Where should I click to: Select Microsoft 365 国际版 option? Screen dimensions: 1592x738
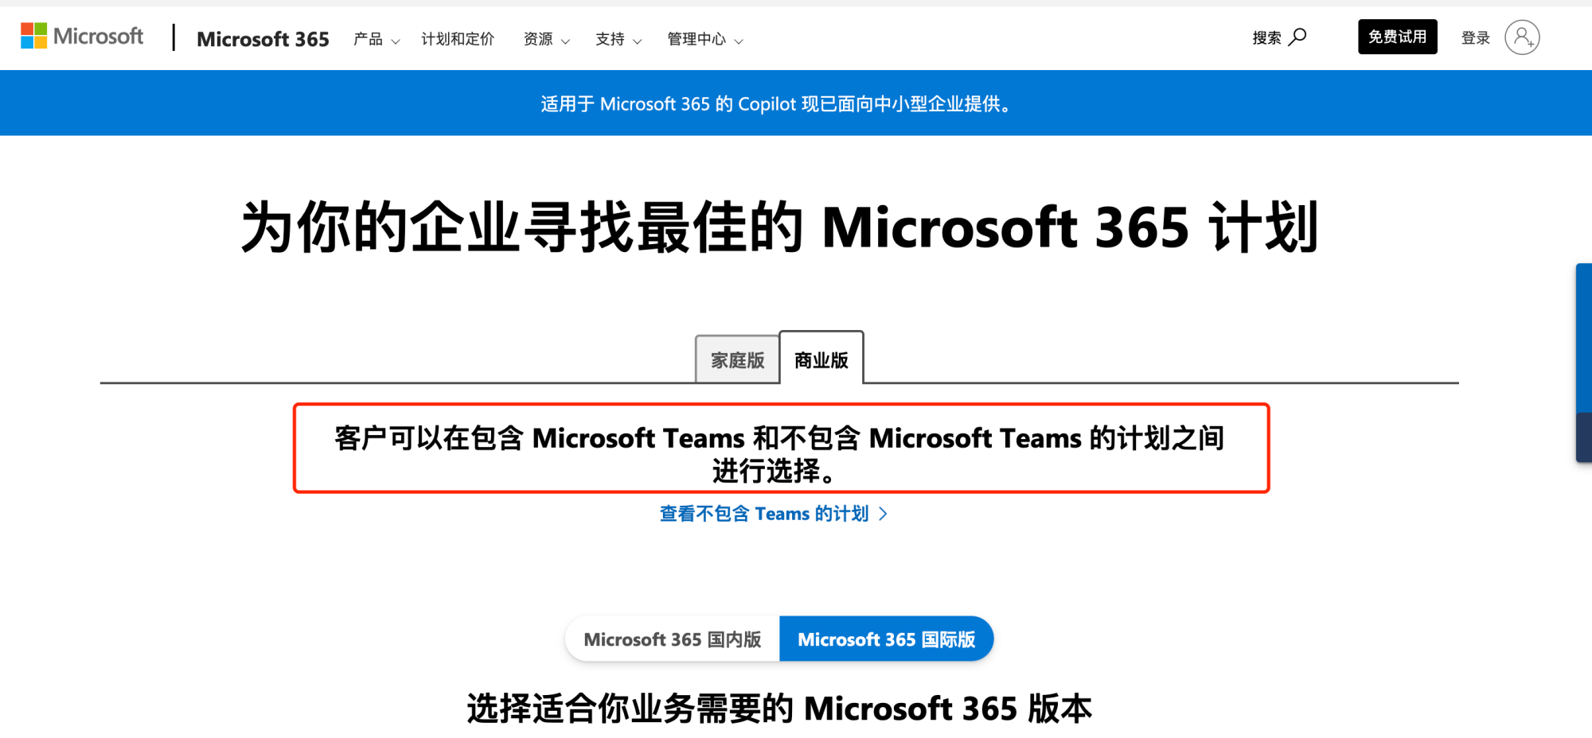pos(886,639)
